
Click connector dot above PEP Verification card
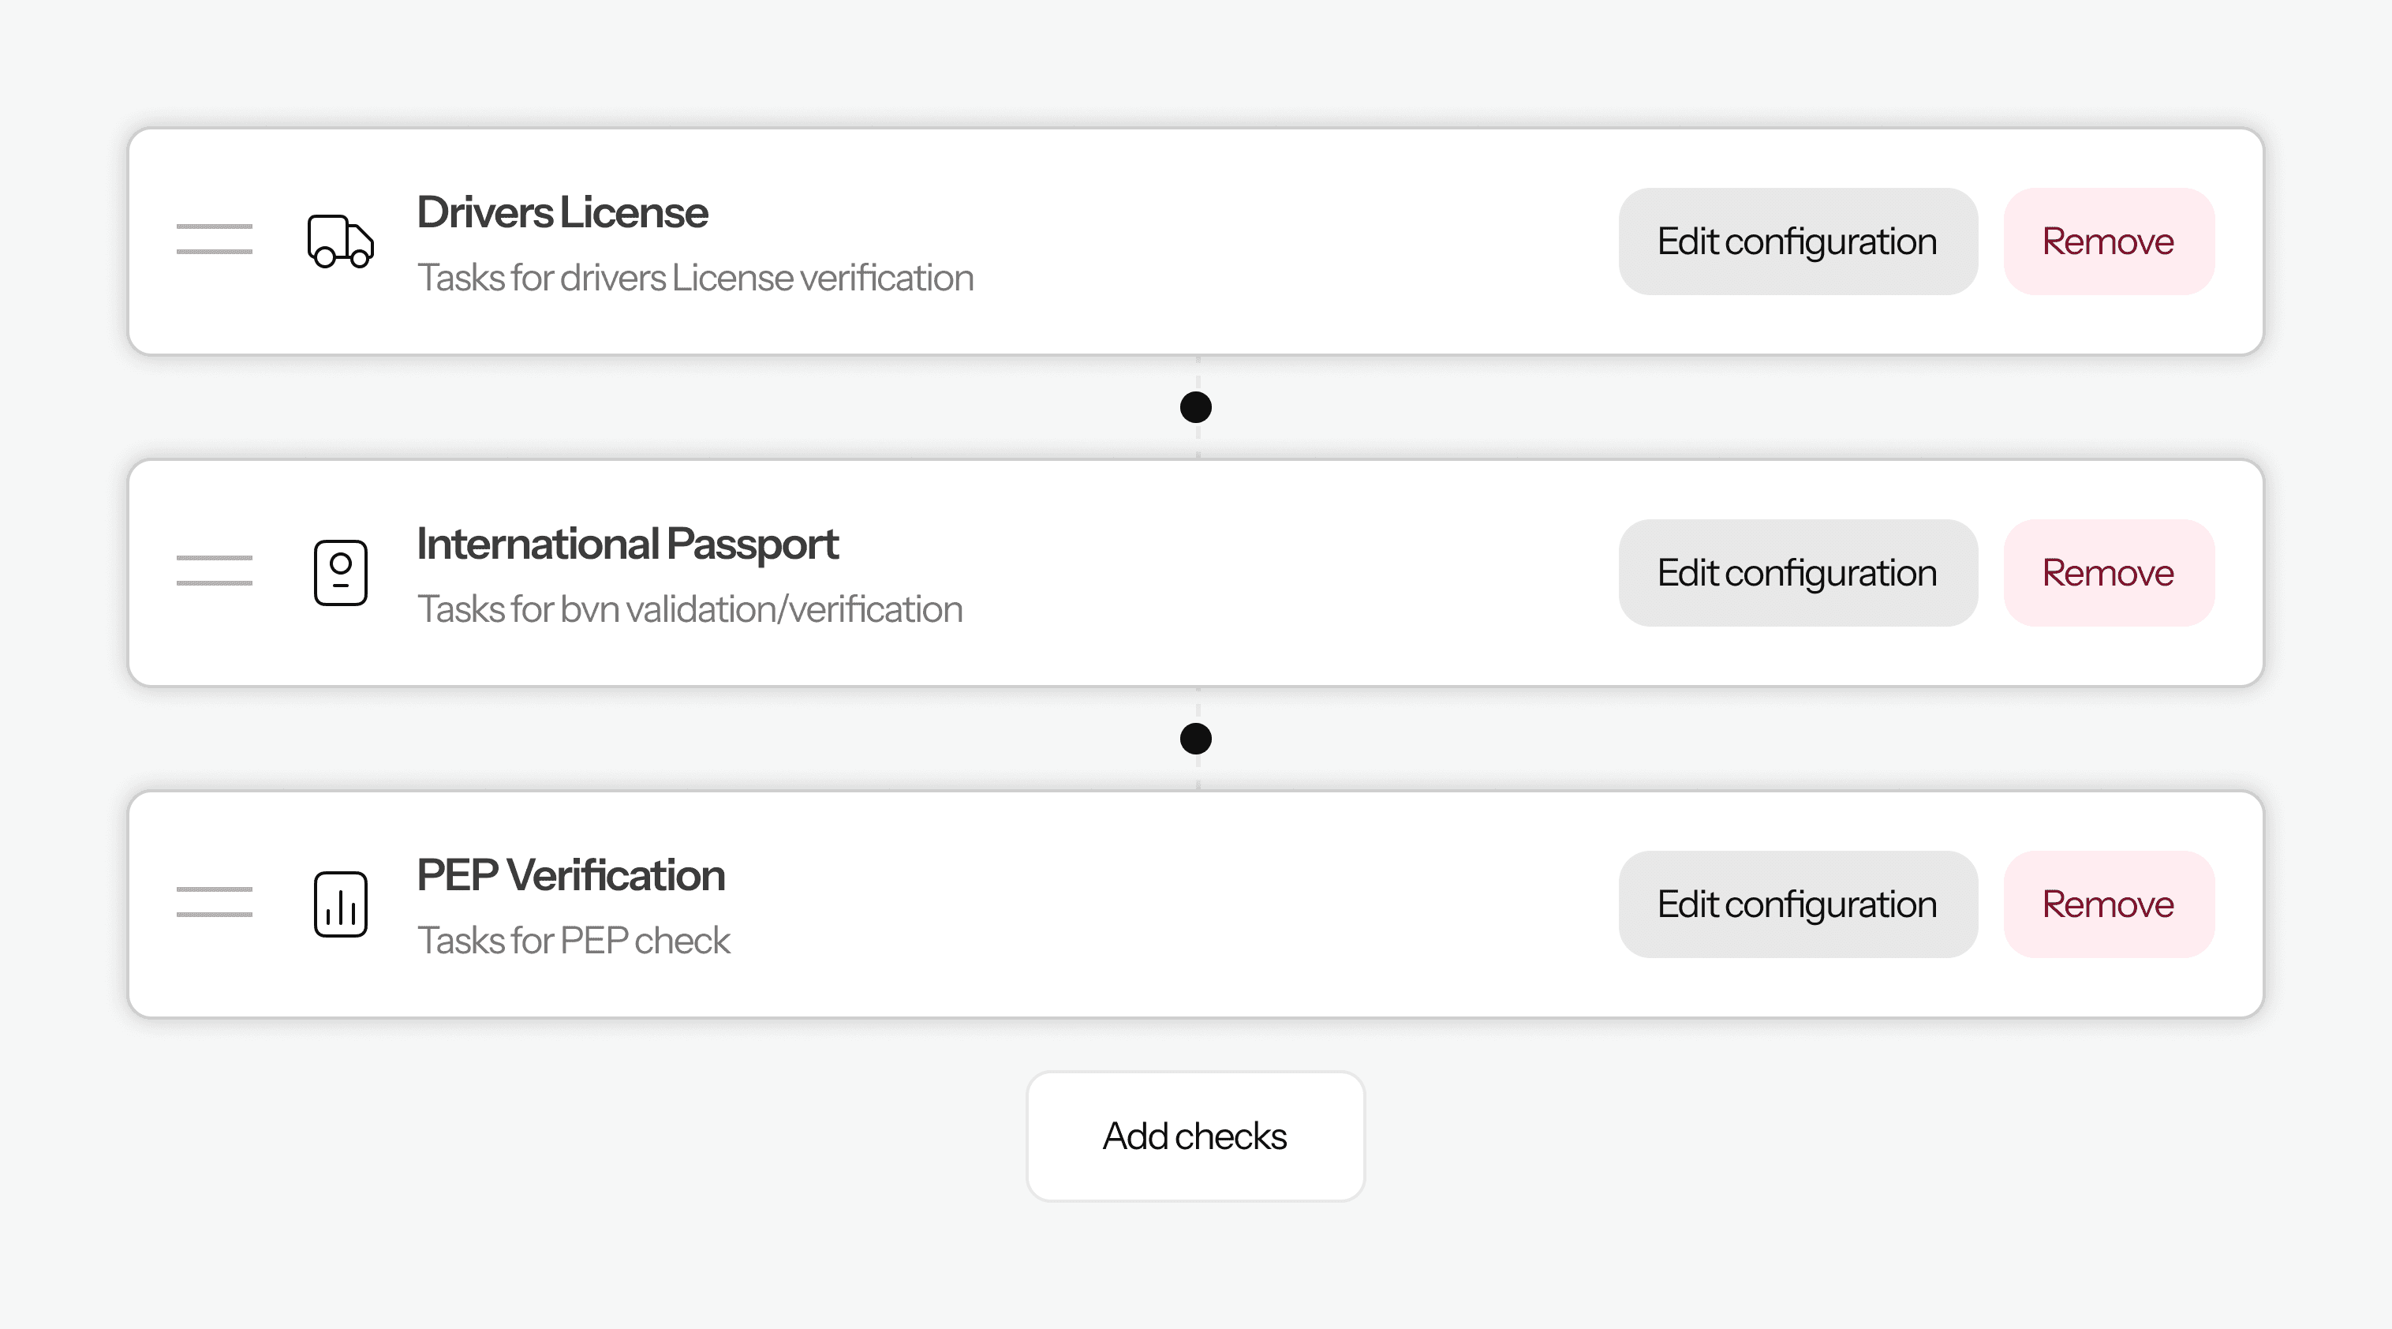pos(1195,739)
